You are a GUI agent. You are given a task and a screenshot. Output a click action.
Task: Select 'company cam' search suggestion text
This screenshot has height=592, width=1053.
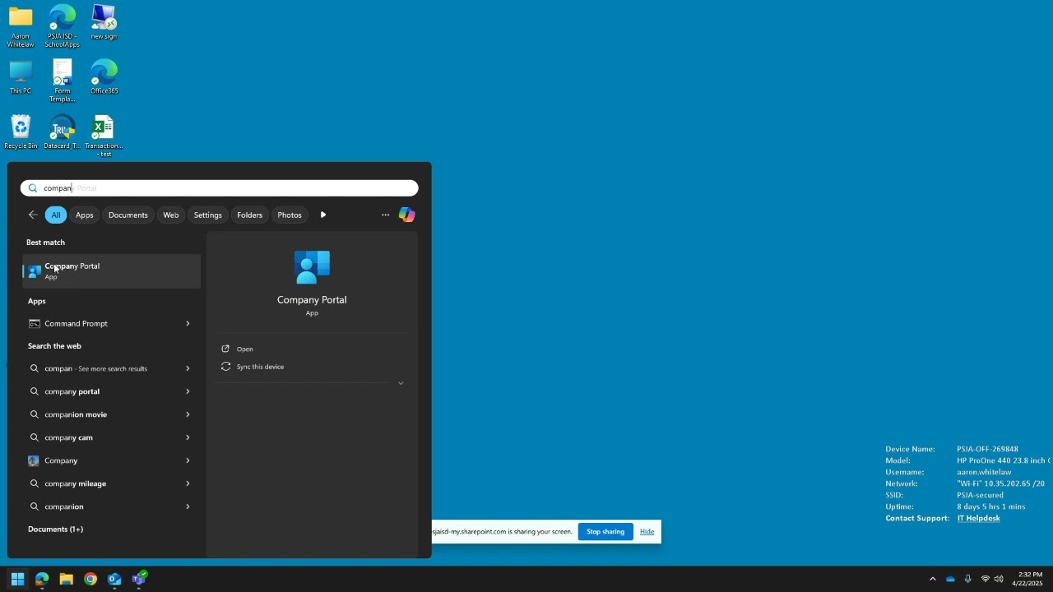(x=69, y=437)
